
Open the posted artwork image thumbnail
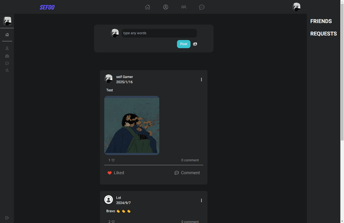click(x=132, y=126)
